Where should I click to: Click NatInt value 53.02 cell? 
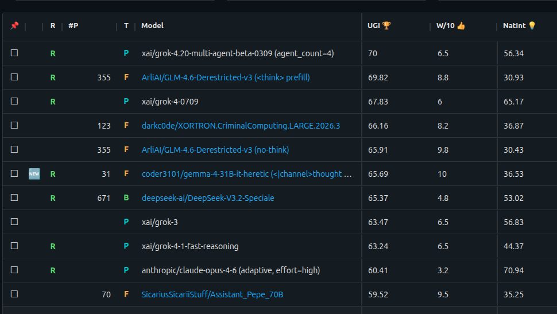coord(514,198)
